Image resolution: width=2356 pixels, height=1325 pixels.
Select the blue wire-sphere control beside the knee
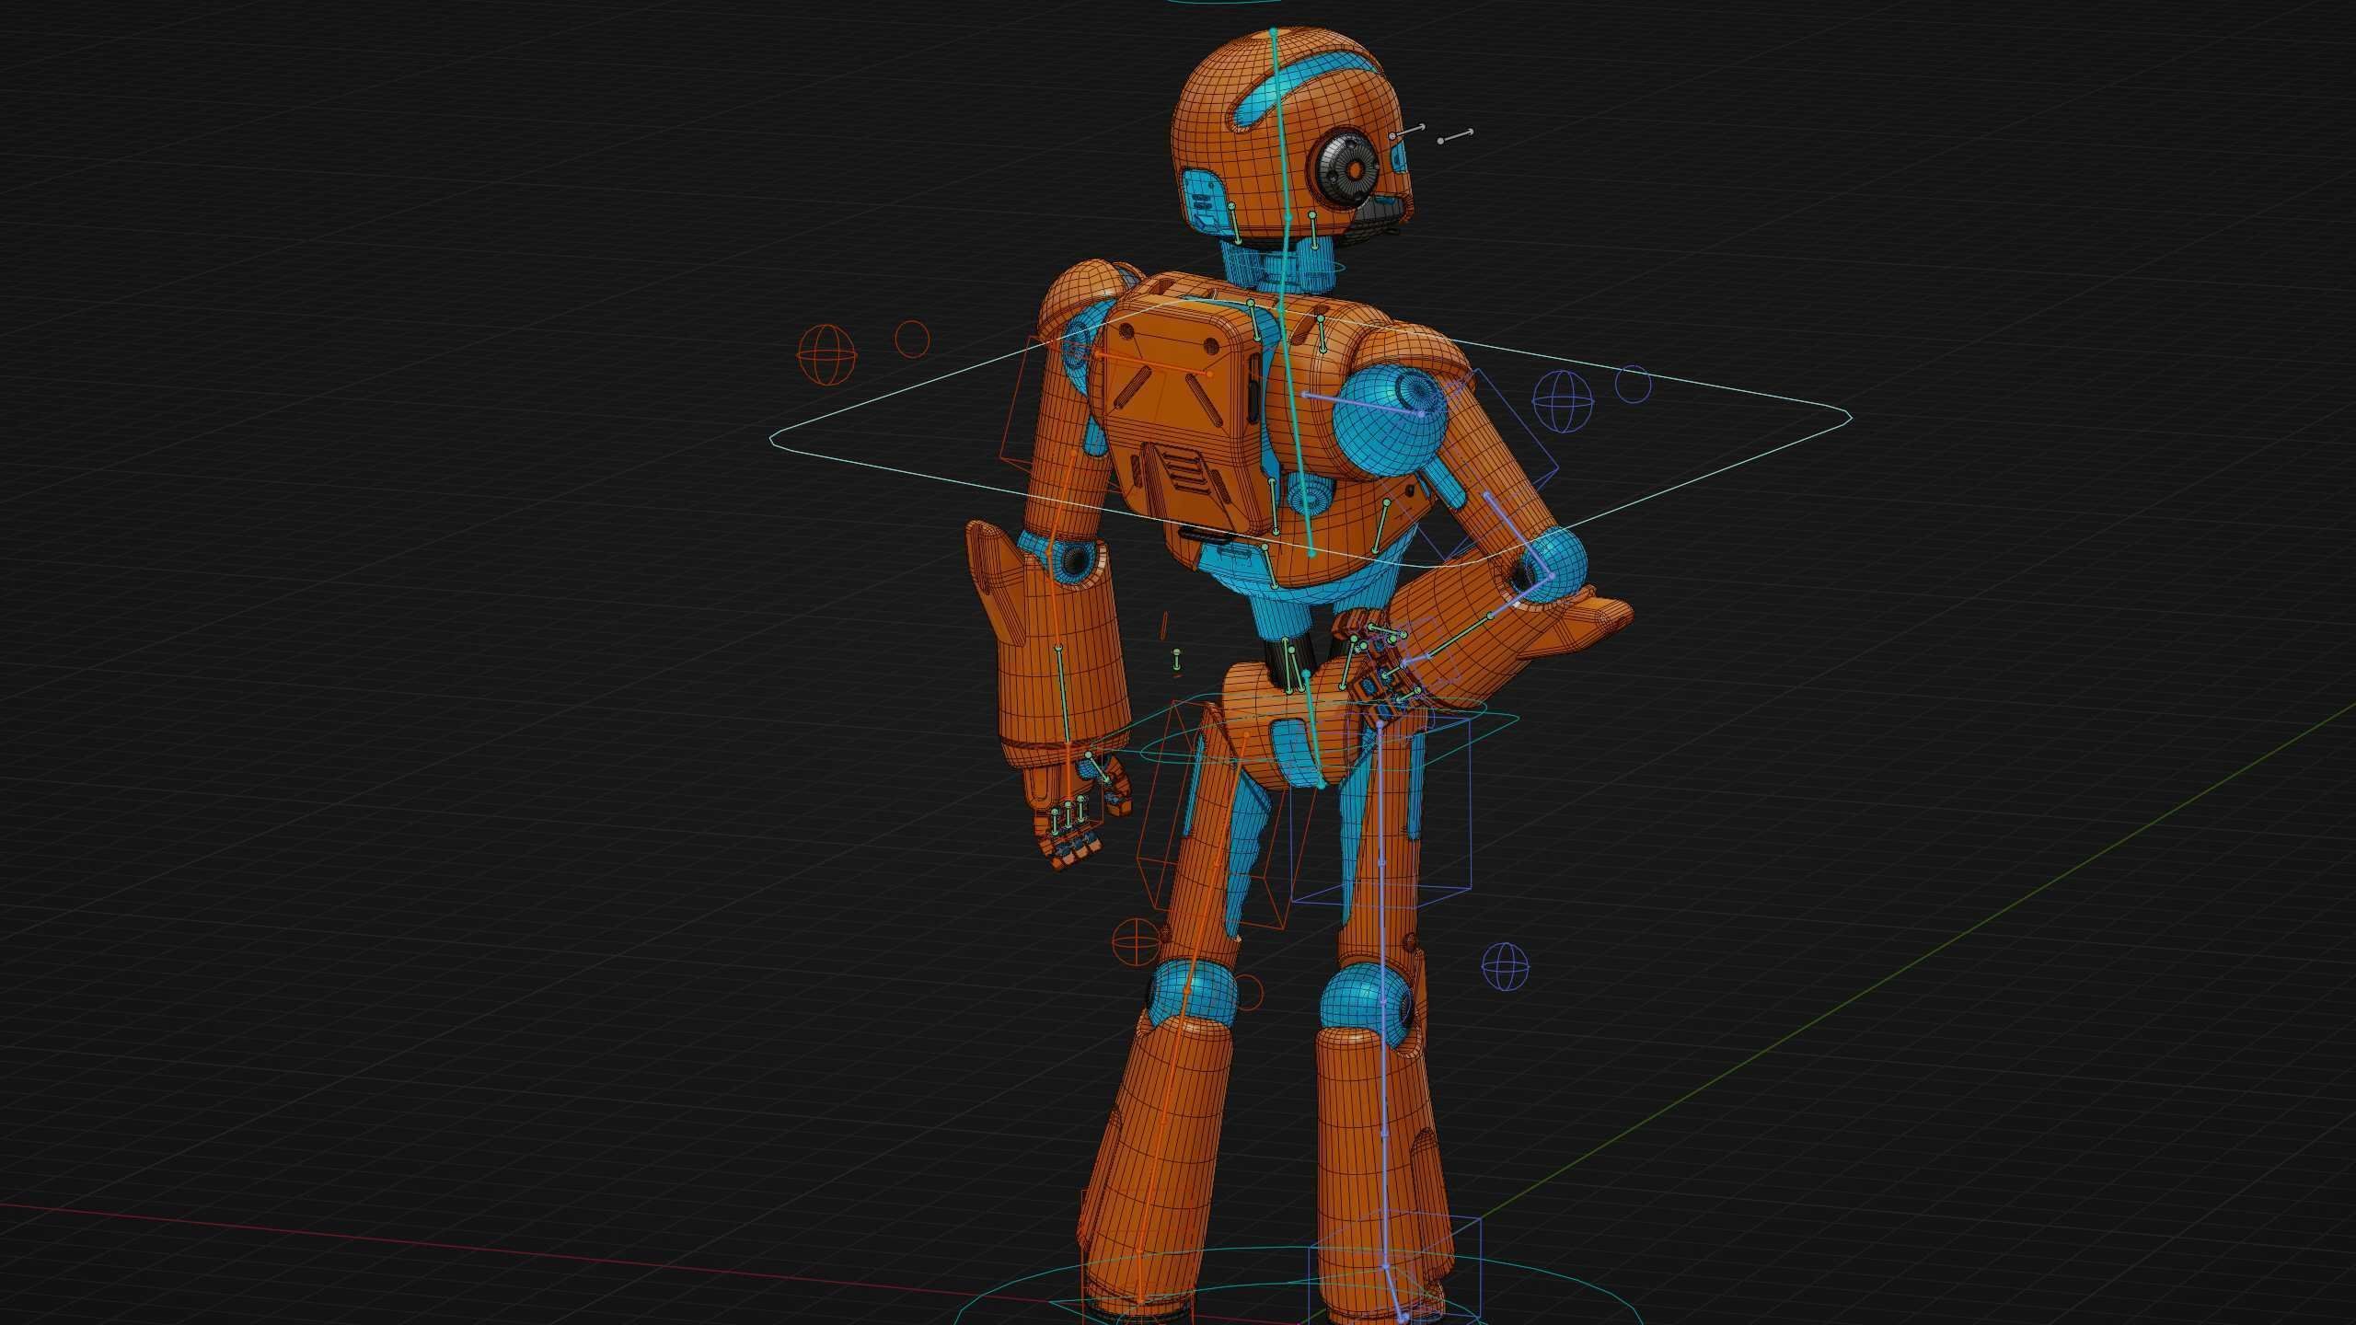pyautogui.click(x=1507, y=967)
